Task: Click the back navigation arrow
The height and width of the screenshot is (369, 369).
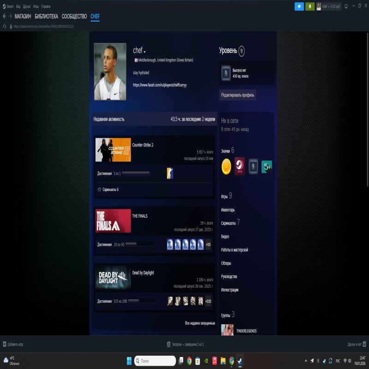Action: [x=6, y=16]
